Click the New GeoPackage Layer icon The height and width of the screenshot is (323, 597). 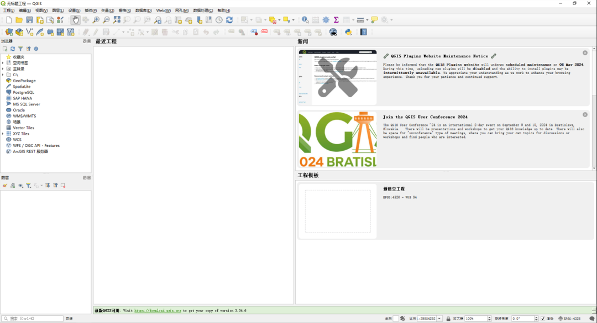click(x=19, y=32)
